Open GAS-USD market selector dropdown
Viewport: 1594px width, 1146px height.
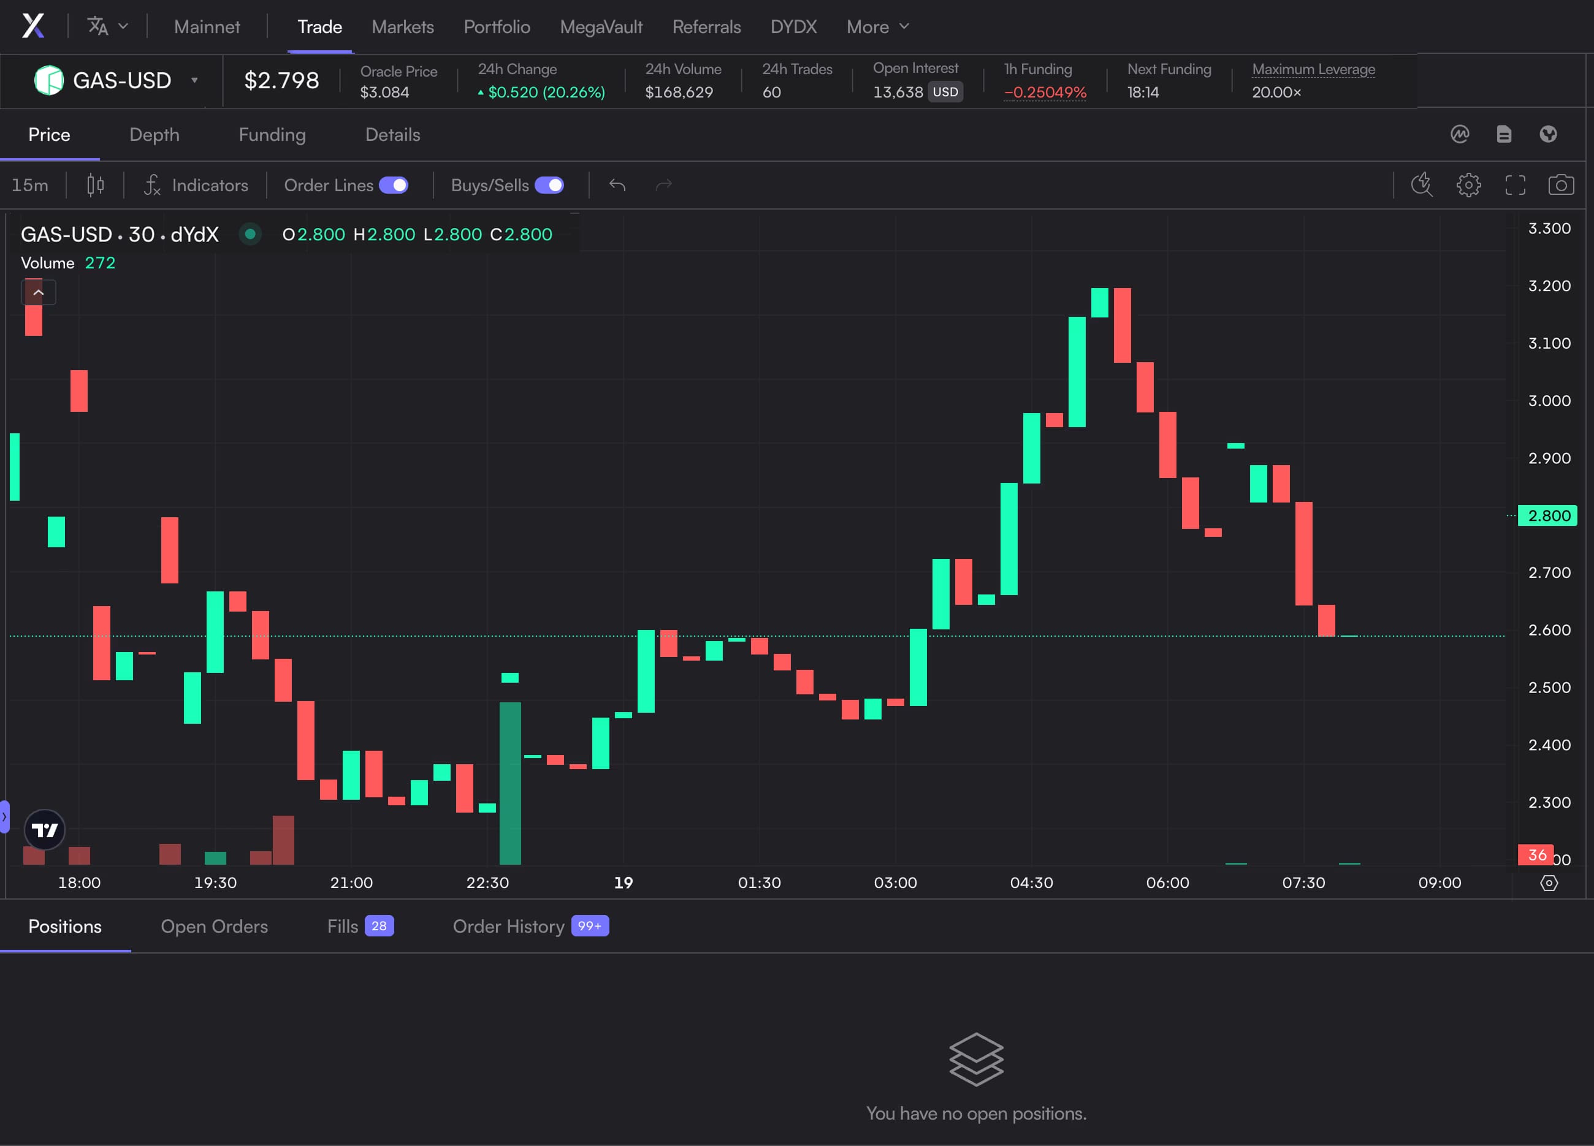pos(116,80)
